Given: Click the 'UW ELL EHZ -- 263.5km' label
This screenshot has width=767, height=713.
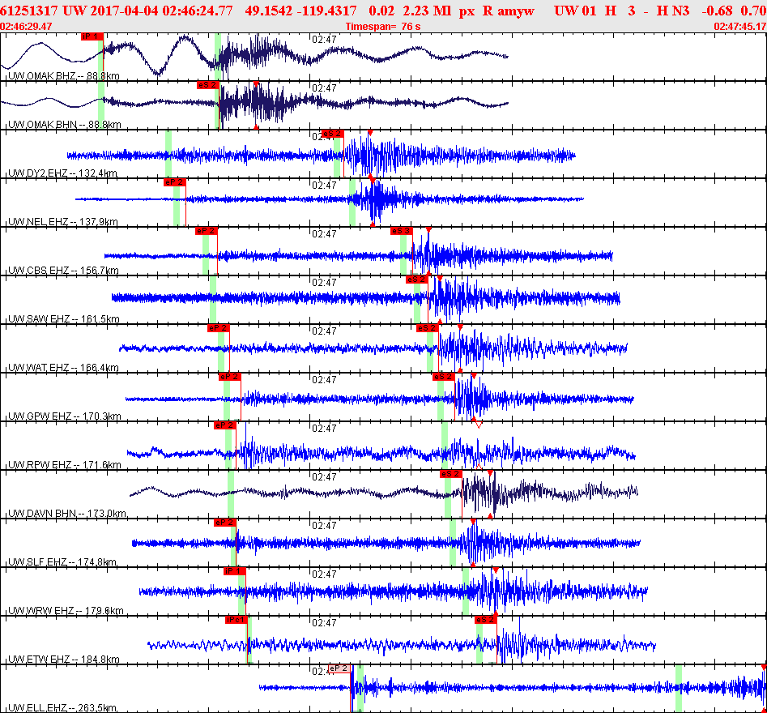Looking at the screenshot, I should tap(62, 707).
